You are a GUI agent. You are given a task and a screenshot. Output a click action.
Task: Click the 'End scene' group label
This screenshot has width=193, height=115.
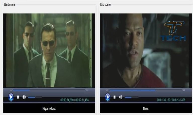[105, 5]
